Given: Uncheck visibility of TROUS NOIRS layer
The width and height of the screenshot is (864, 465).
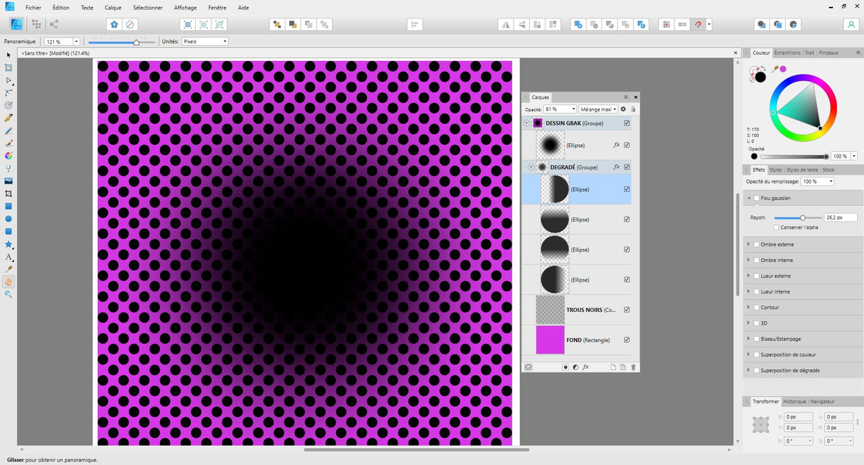Looking at the screenshot, I should point(627,310).
